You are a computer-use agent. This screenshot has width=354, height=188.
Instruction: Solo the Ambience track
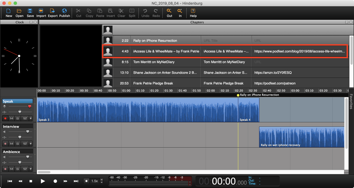[18, 169]
